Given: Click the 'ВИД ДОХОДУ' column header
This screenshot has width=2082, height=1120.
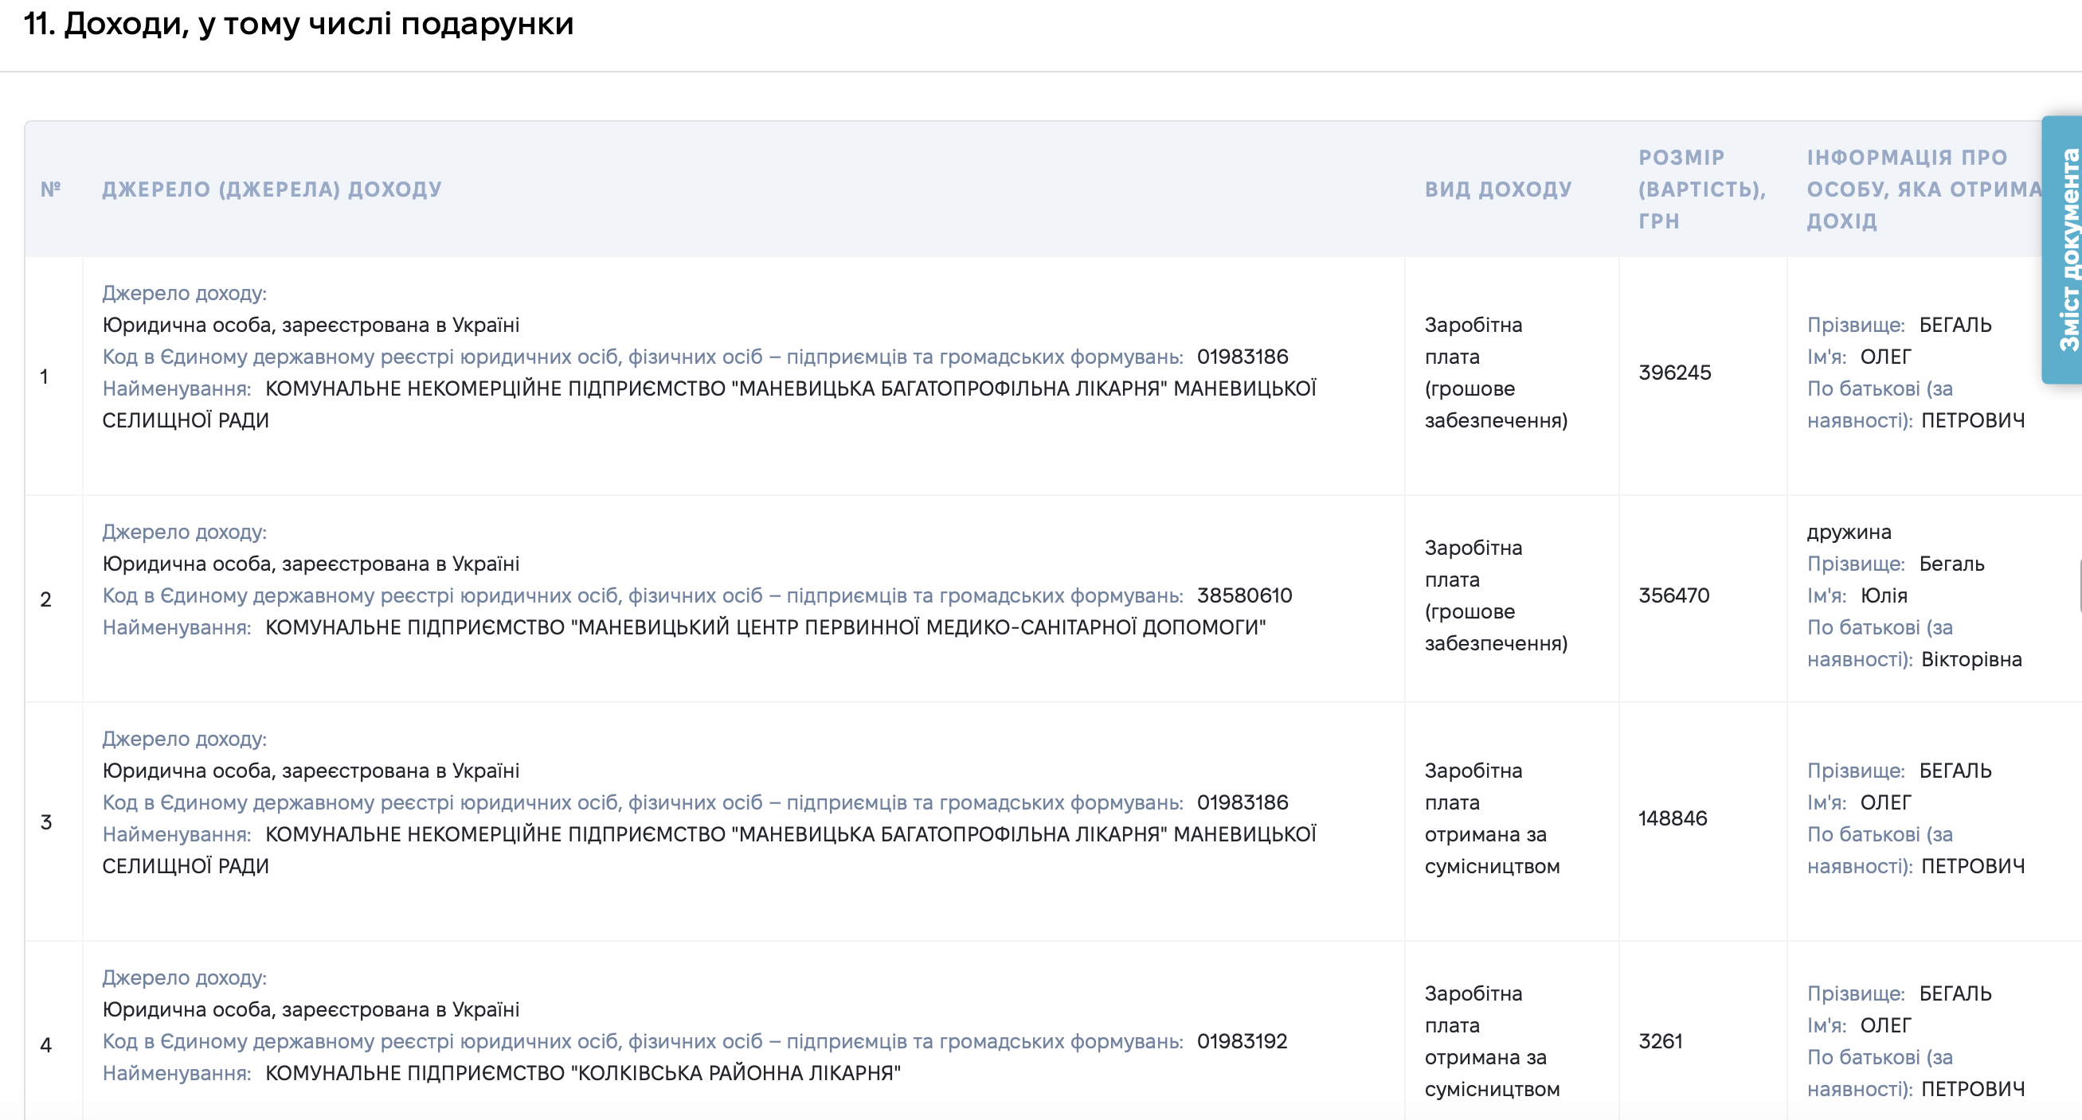Looking at the screenshot, I should pos(1497,189).
